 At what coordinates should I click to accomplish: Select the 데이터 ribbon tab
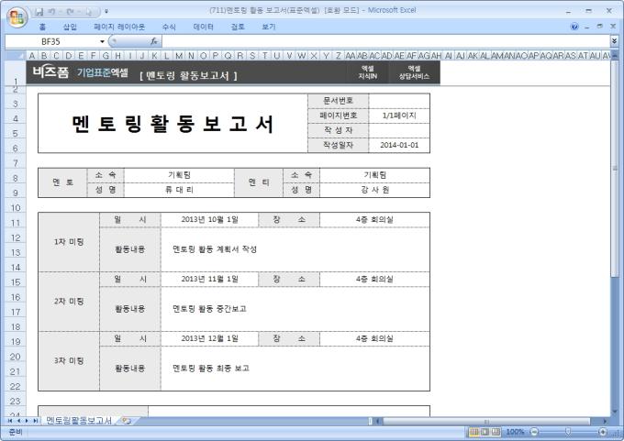coord(203,27)
